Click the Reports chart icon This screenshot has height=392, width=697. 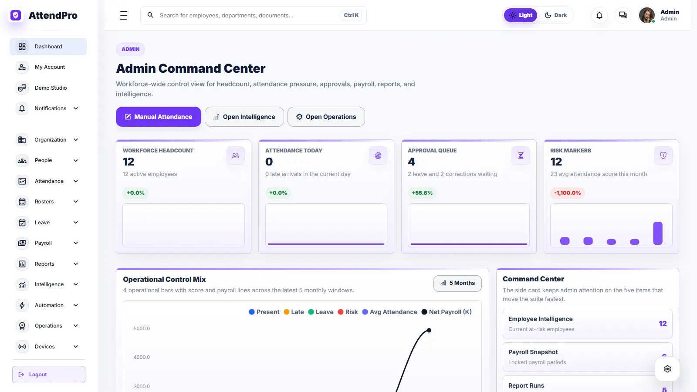click(x=22, y=264)
